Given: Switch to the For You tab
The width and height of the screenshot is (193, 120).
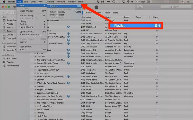Looking at the screenshot, I should 88,13.
